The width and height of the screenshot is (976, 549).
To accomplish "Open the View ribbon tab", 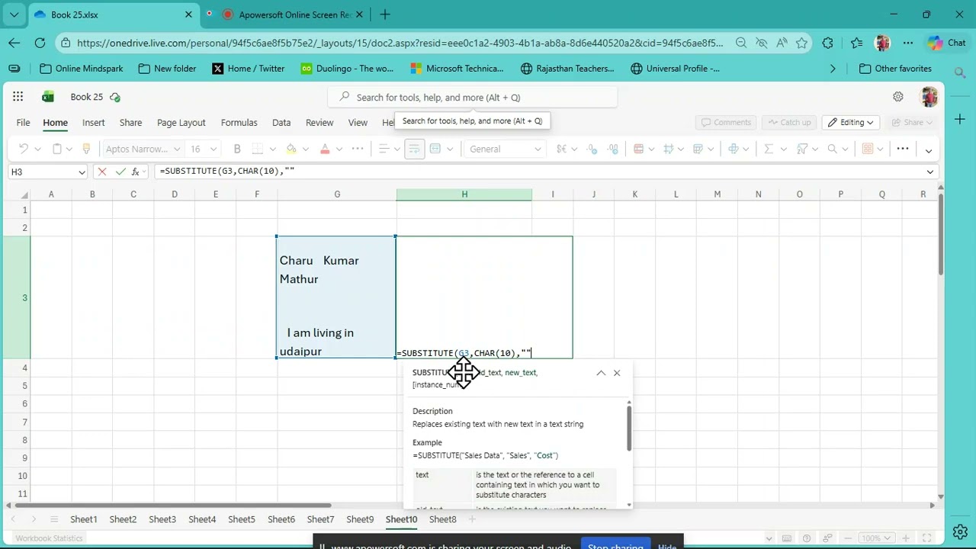I will point(358,122).
